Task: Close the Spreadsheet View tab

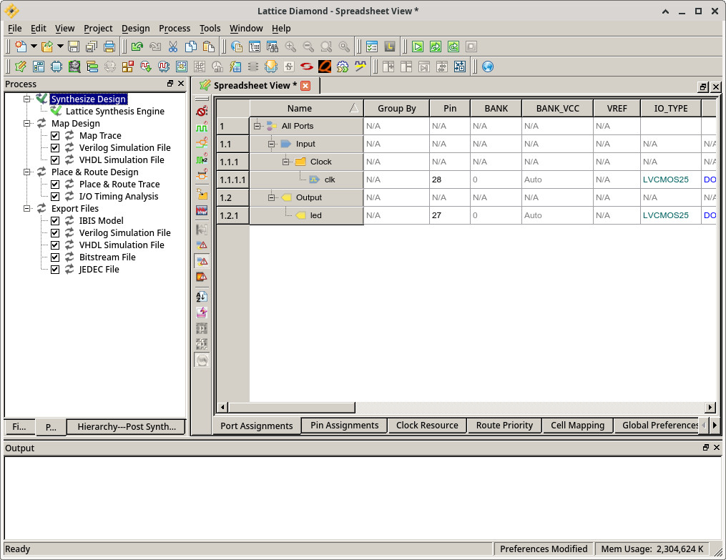Action: coord(305,86)
